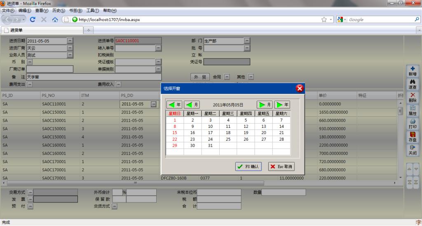Screen dimensions: 422x226
Task: Confirm with the F8 确认 button
Action: [249, 167]
